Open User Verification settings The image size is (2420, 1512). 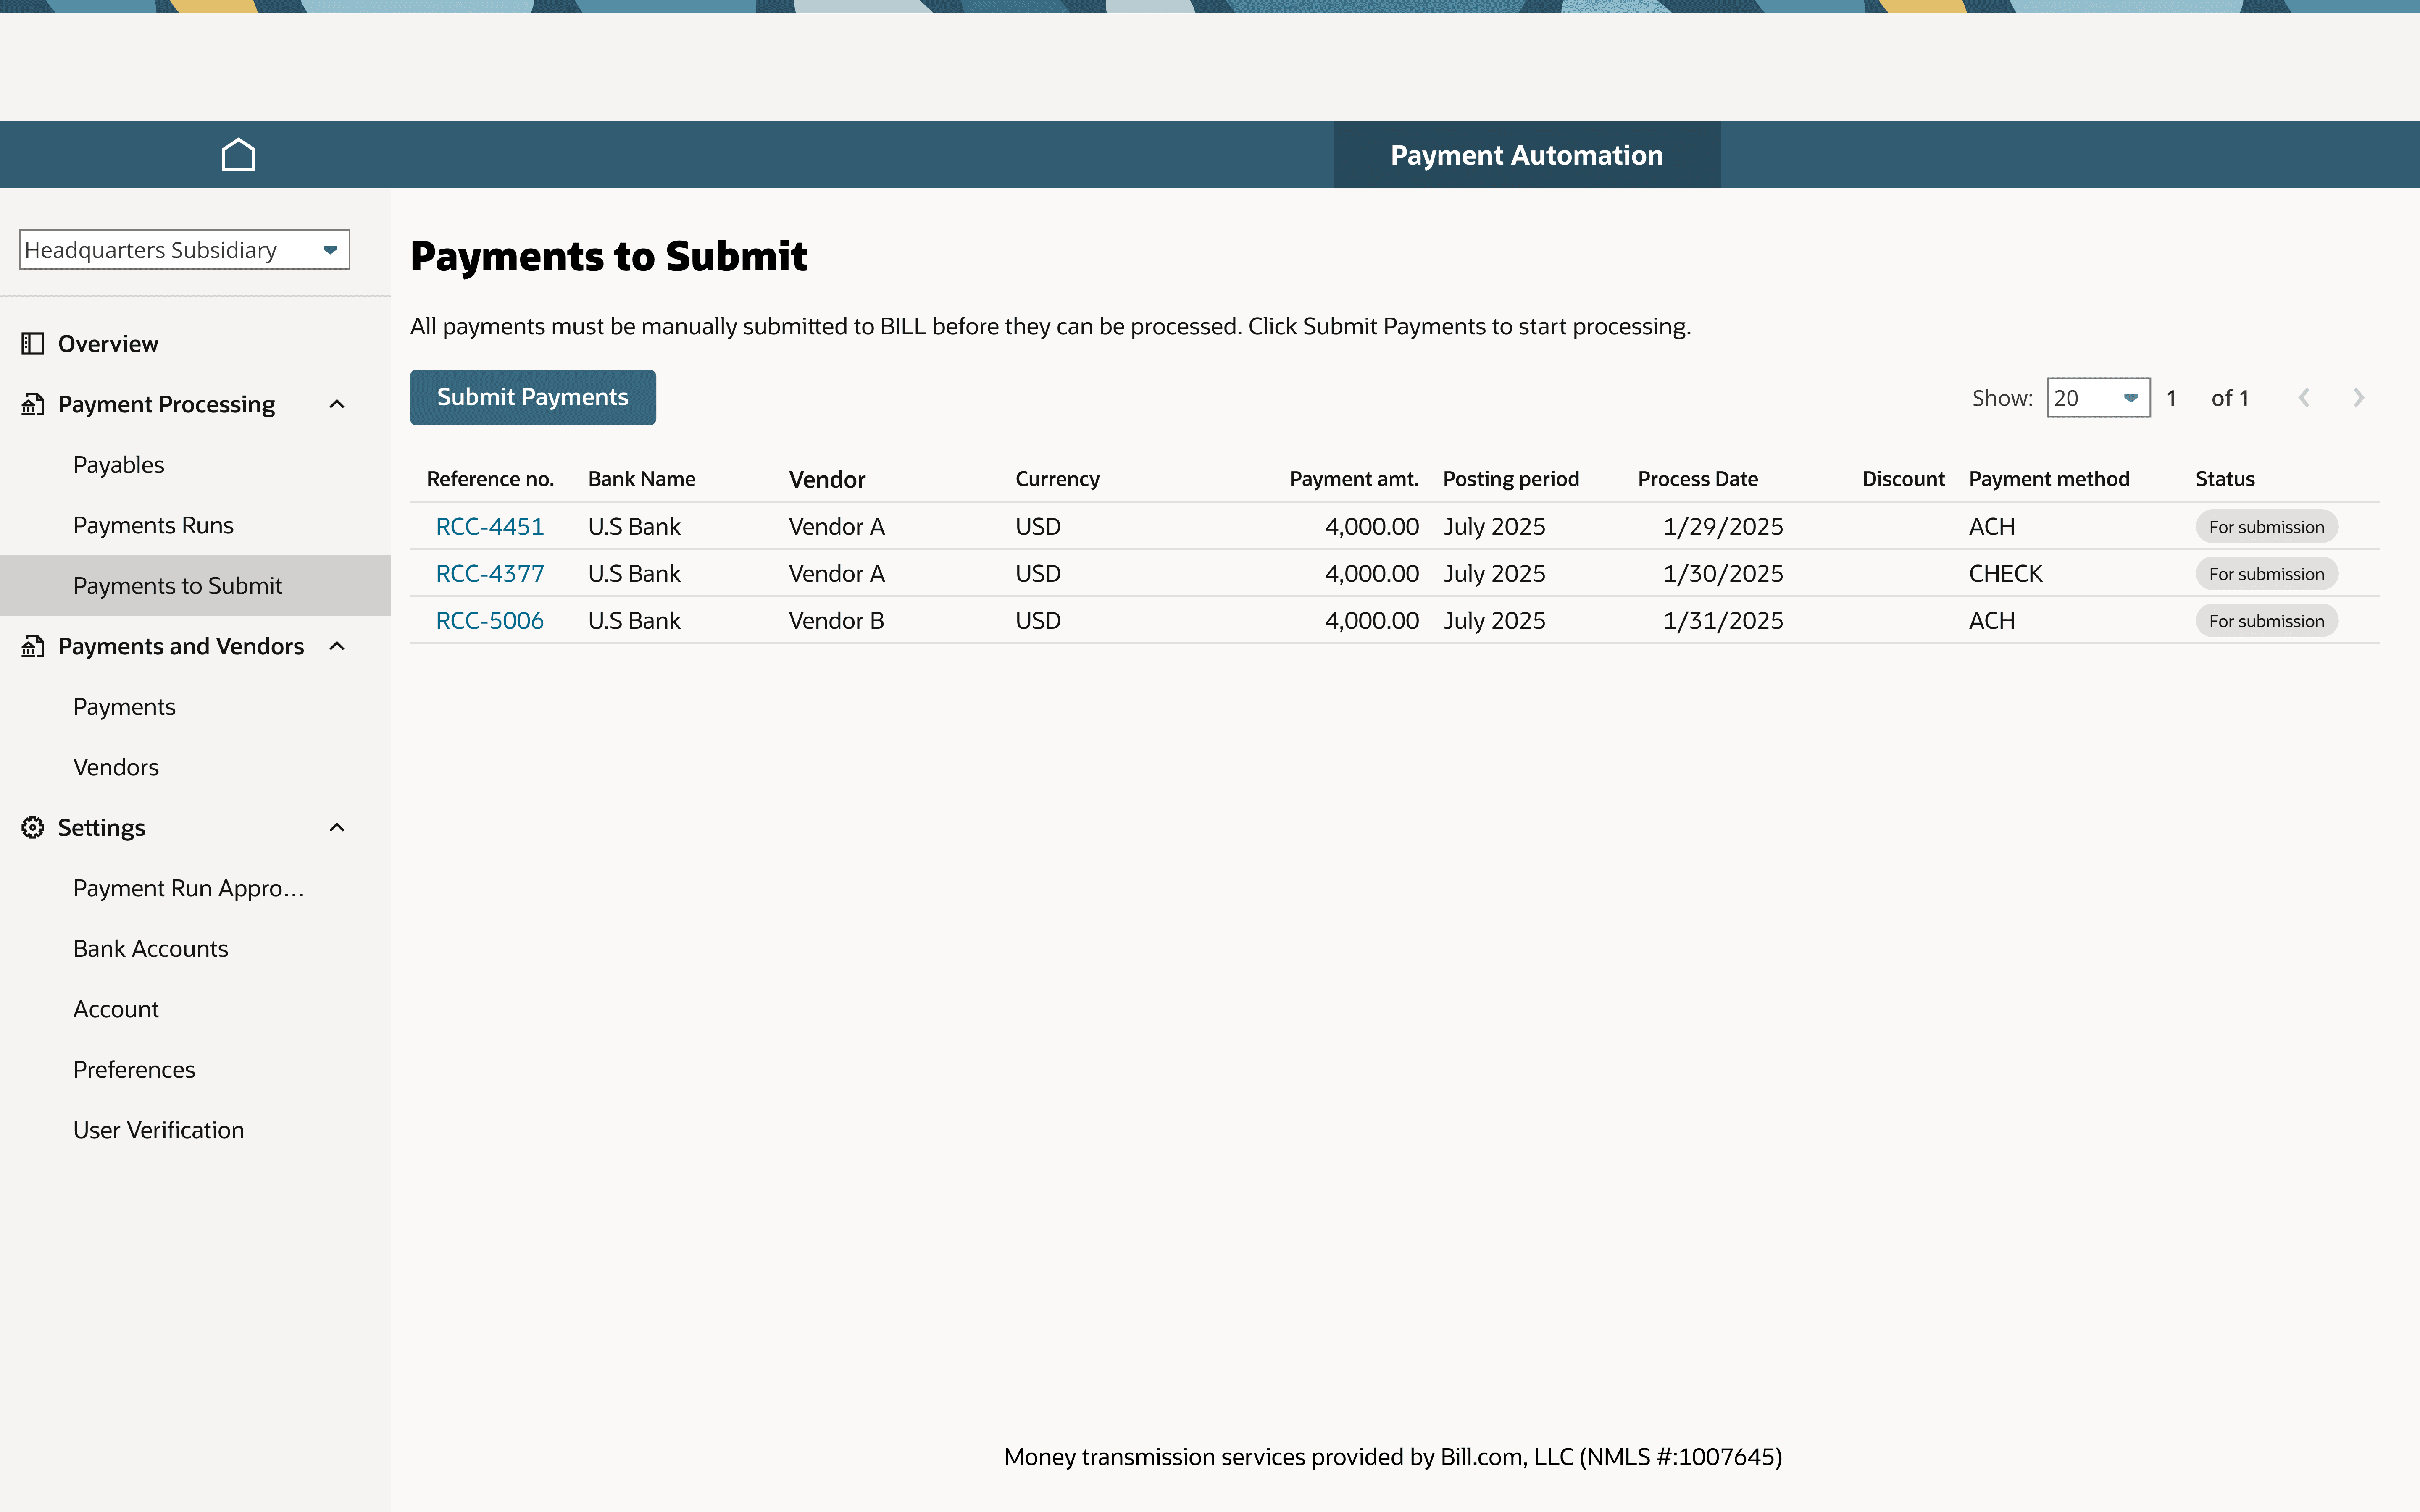coord(158,1130)
